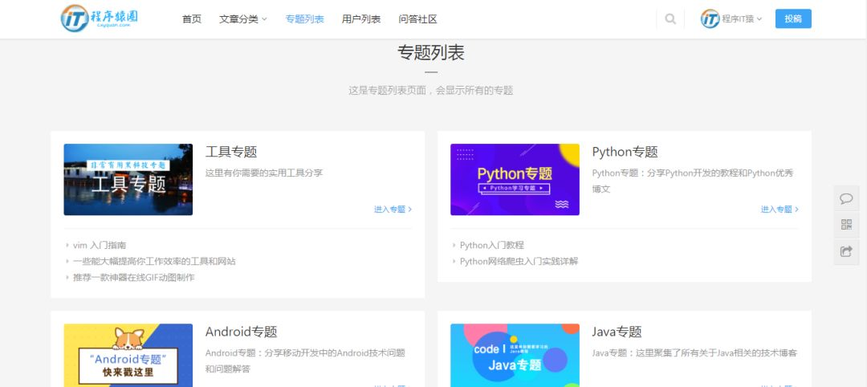Click the description 这里有你需要的实用工具分享
Screen dimensions: 867x387
point(264,173)
